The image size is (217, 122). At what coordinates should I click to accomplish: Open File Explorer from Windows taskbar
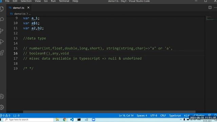(x=57, y=120)
